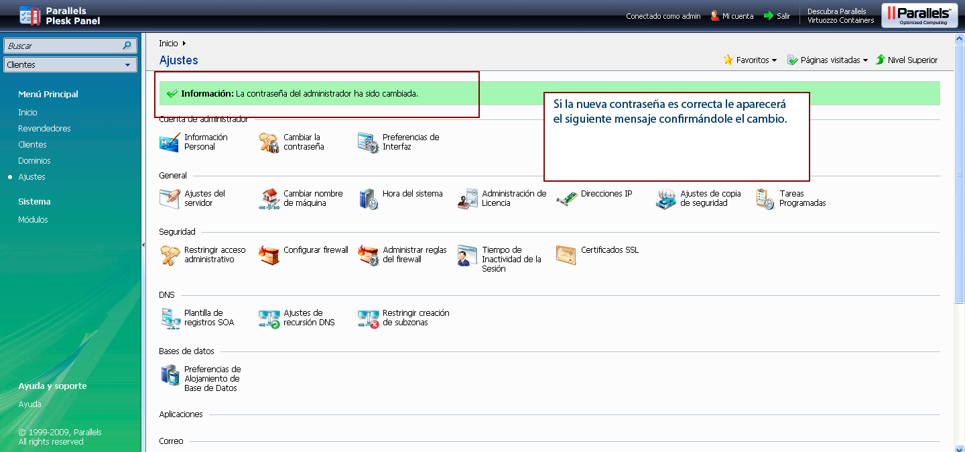Click the Tareas Programadas text link
This screenshot has width=965, height=452.
click(803, 199)
